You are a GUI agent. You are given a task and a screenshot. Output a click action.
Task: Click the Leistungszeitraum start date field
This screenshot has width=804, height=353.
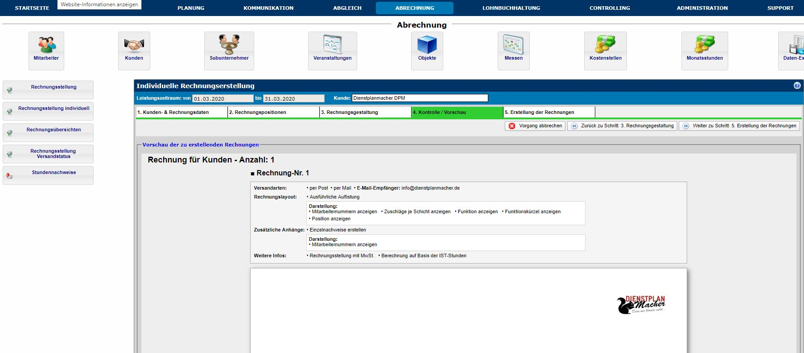point(223,99)
